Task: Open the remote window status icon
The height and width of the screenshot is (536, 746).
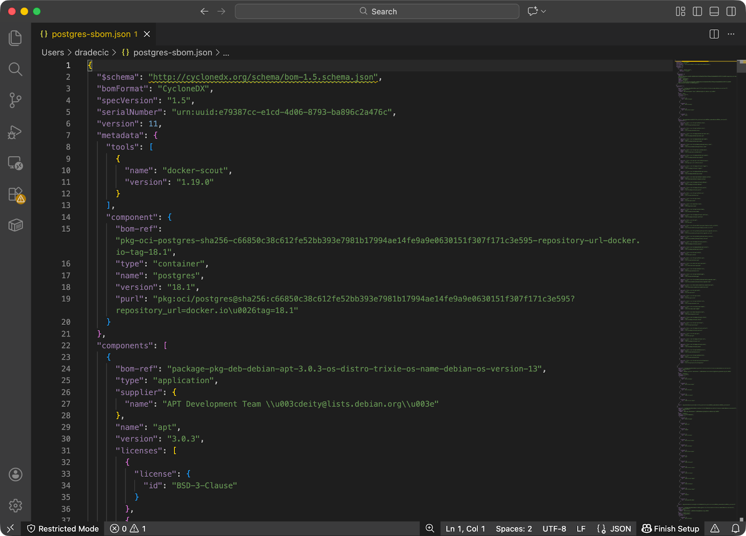Action: 10,529
